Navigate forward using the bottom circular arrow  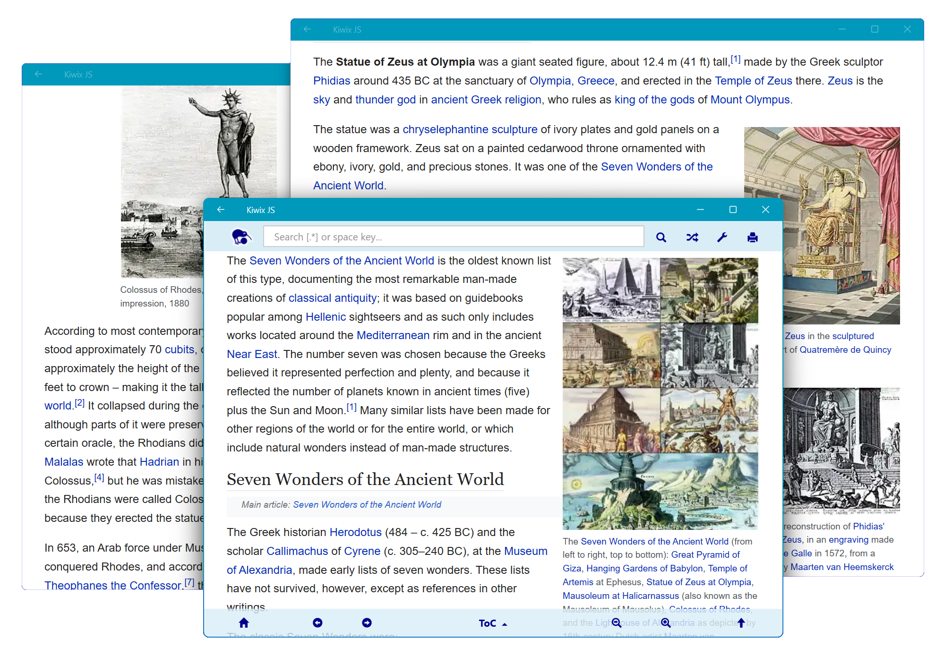tap(367, 623)
